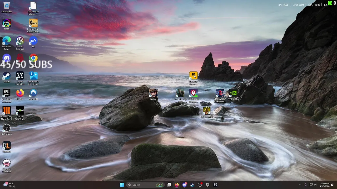Select the Left 4 Dead 2 shortcut

(x=207, y=112)
